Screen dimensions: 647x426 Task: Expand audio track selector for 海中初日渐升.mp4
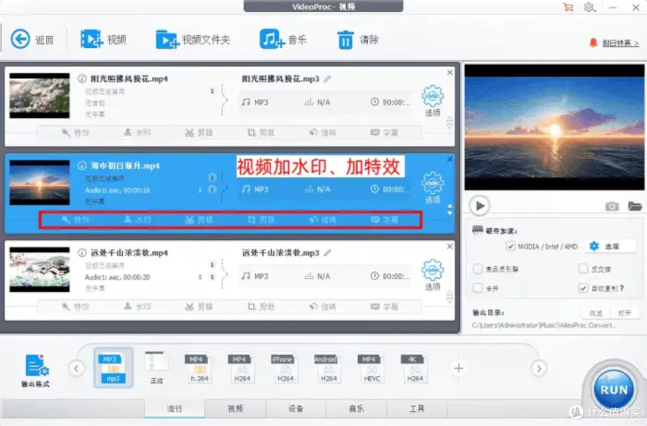pos(200,190)
